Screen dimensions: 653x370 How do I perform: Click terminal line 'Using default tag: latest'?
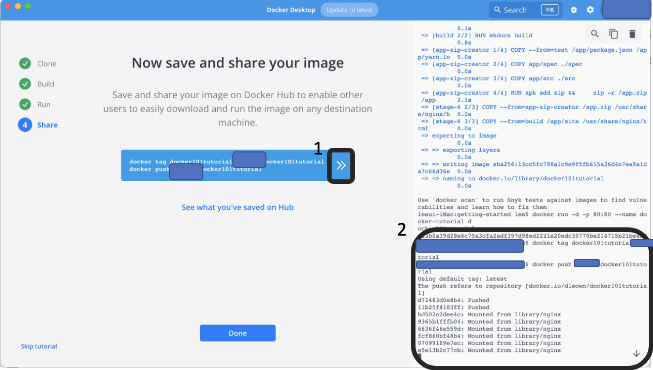(463, 279)
